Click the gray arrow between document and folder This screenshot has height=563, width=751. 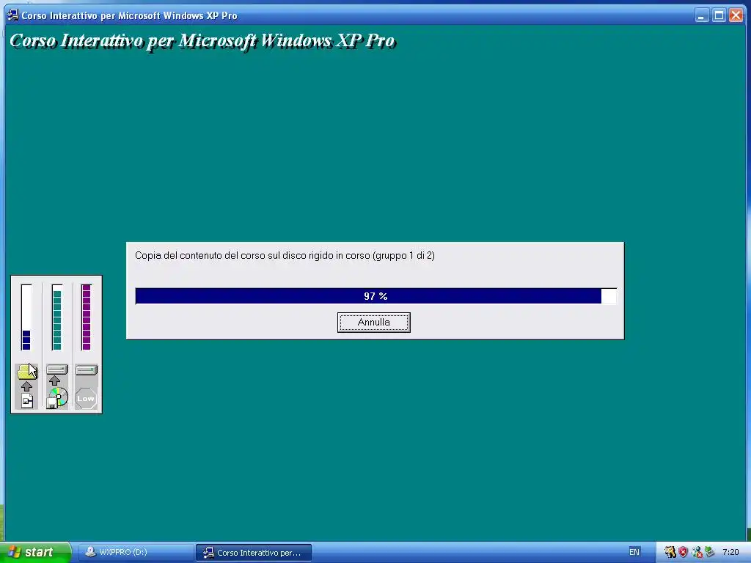[27, 386]
